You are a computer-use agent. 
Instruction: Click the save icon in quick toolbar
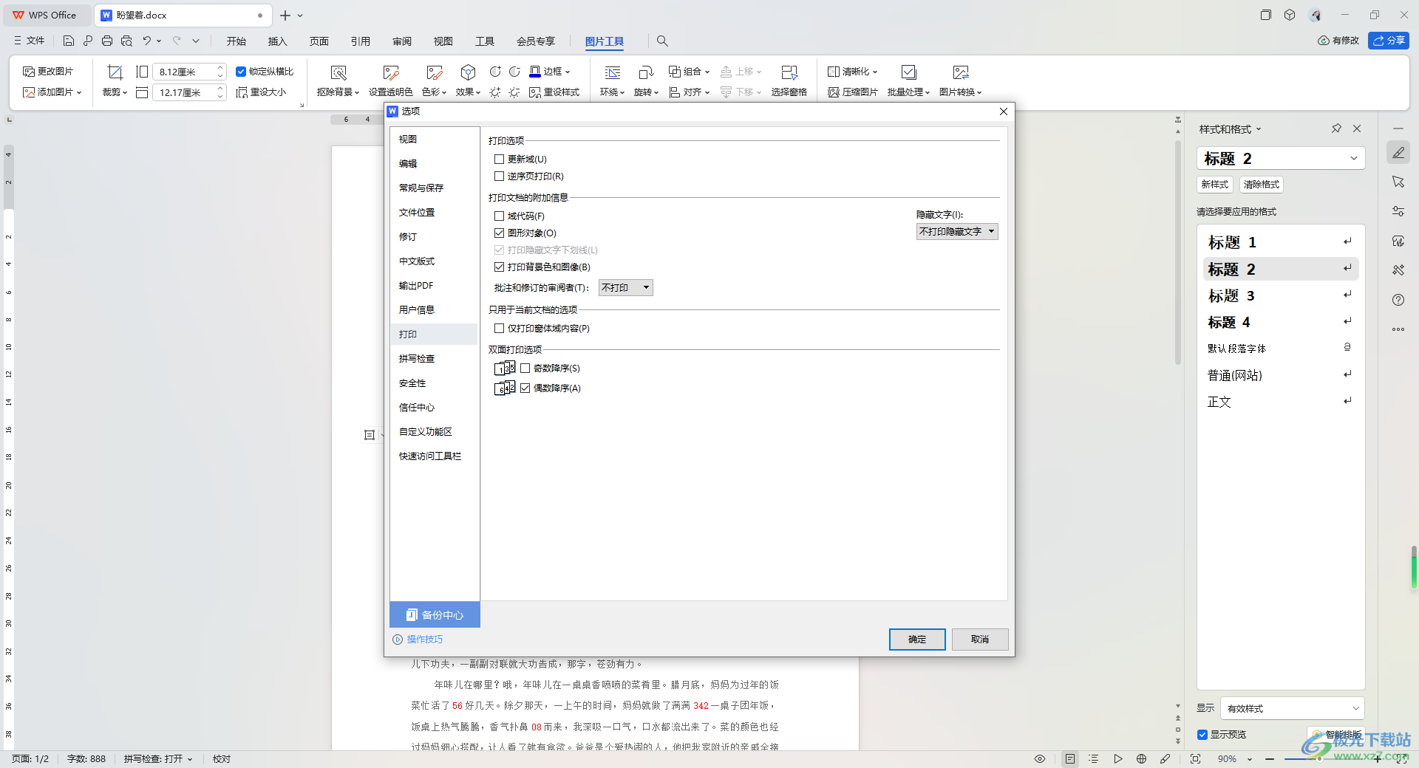[x=68, y=41]
